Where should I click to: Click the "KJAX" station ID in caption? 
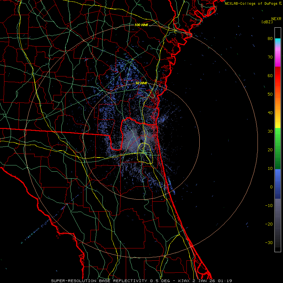point(184,281)
